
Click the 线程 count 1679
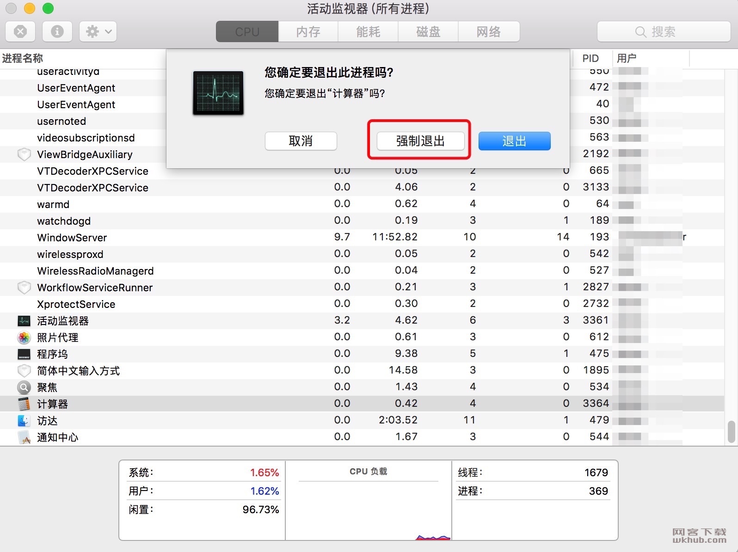pyautogui.click(x=596, y=472)
